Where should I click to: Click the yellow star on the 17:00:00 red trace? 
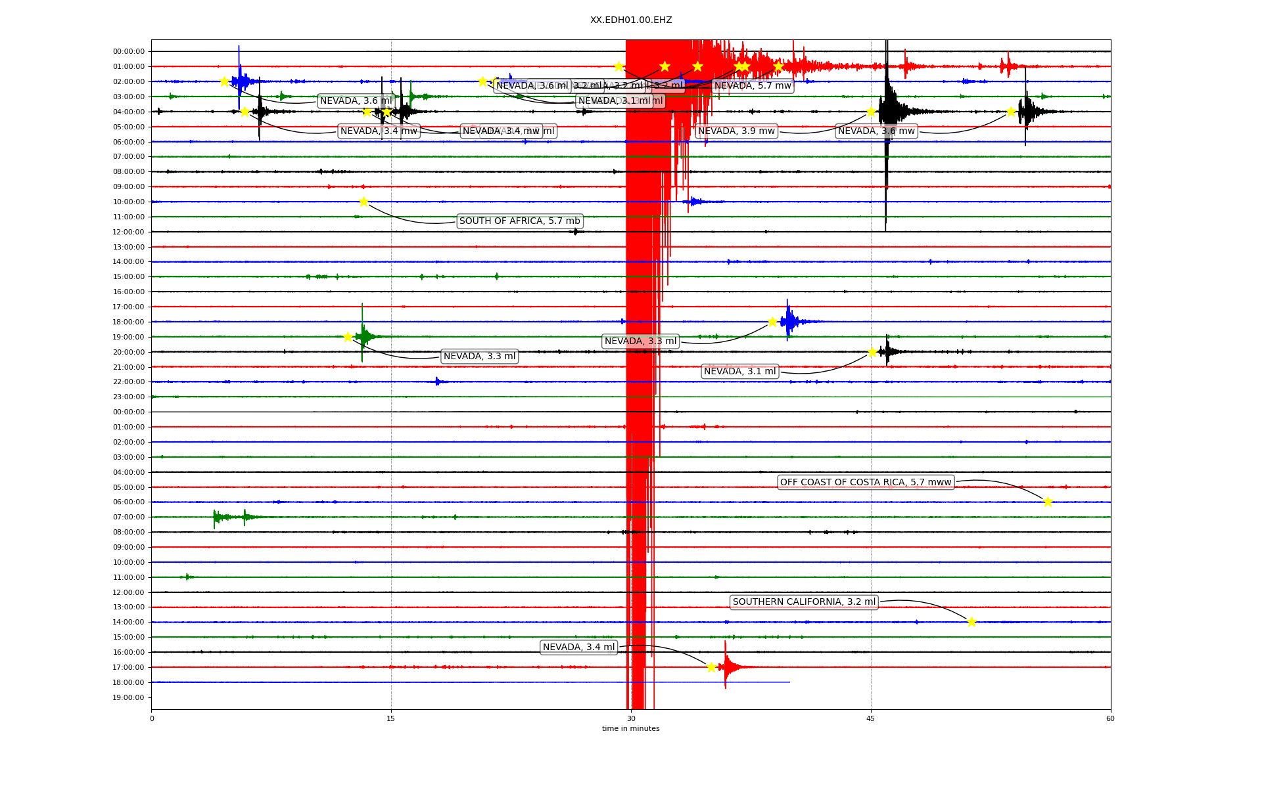pyautogui.click(x=711, y=667)
